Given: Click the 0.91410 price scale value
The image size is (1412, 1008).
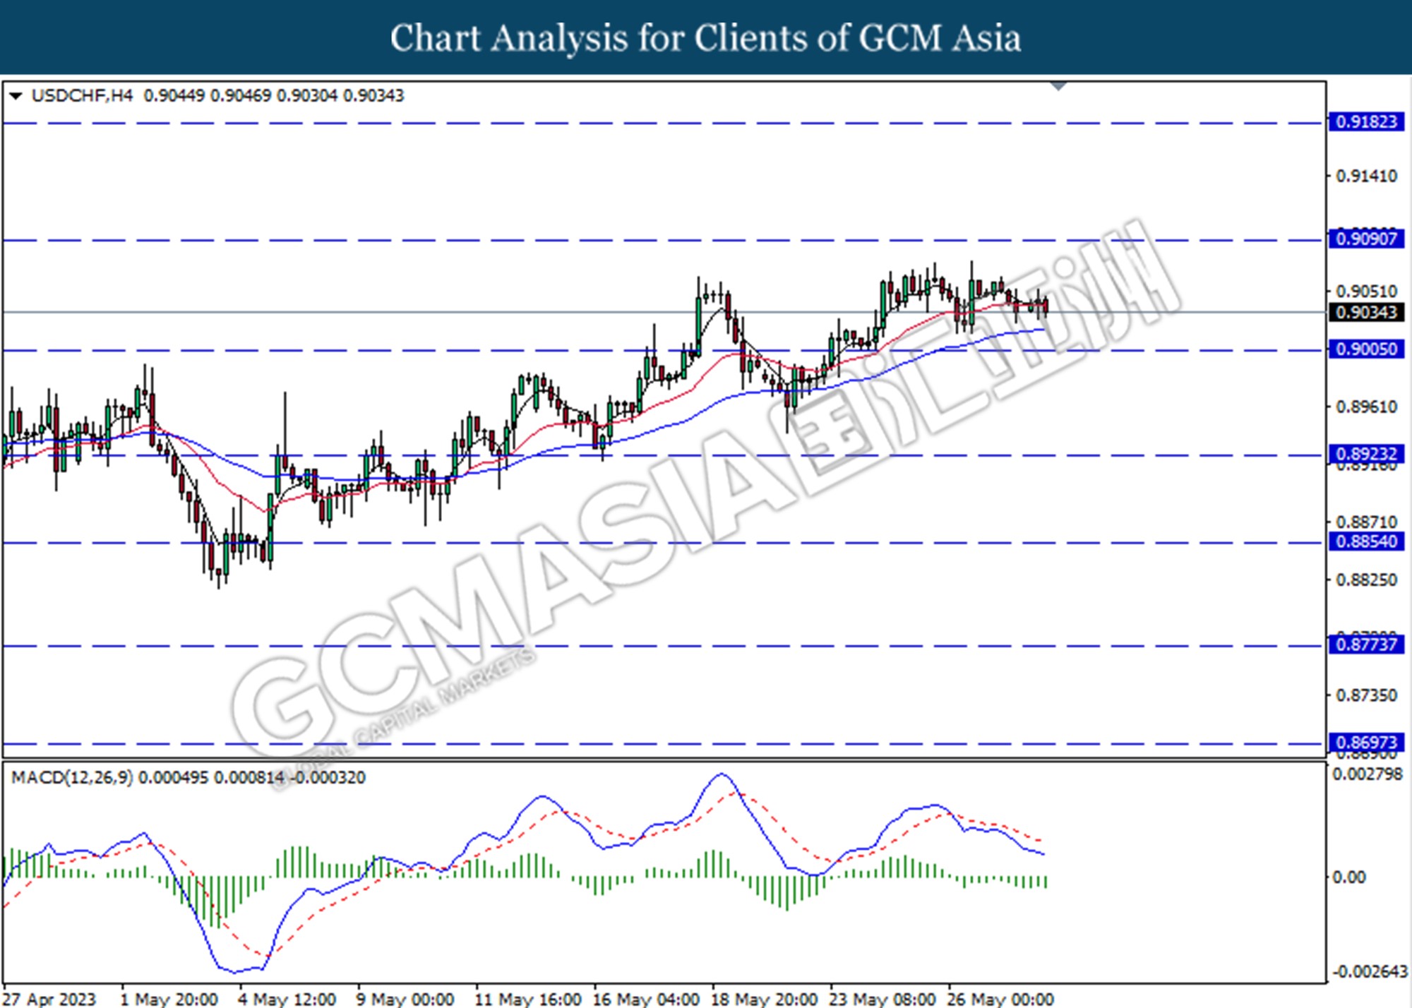Looking at the screenshot, I should pos(1366,176).
